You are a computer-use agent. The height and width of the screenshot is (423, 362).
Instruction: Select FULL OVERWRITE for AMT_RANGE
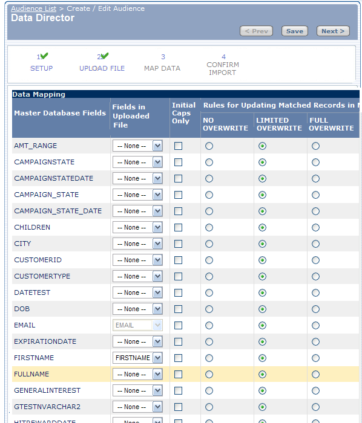tap(315, 146)
